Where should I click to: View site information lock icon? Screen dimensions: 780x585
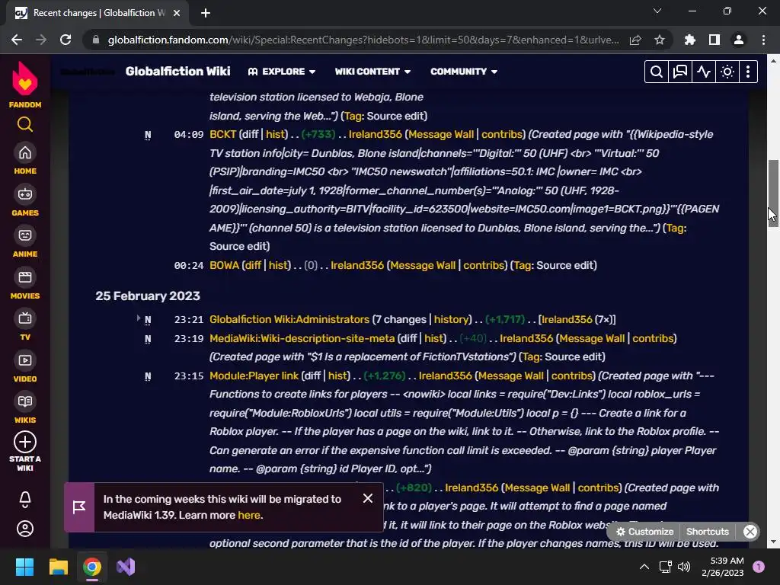coord(95,40)
